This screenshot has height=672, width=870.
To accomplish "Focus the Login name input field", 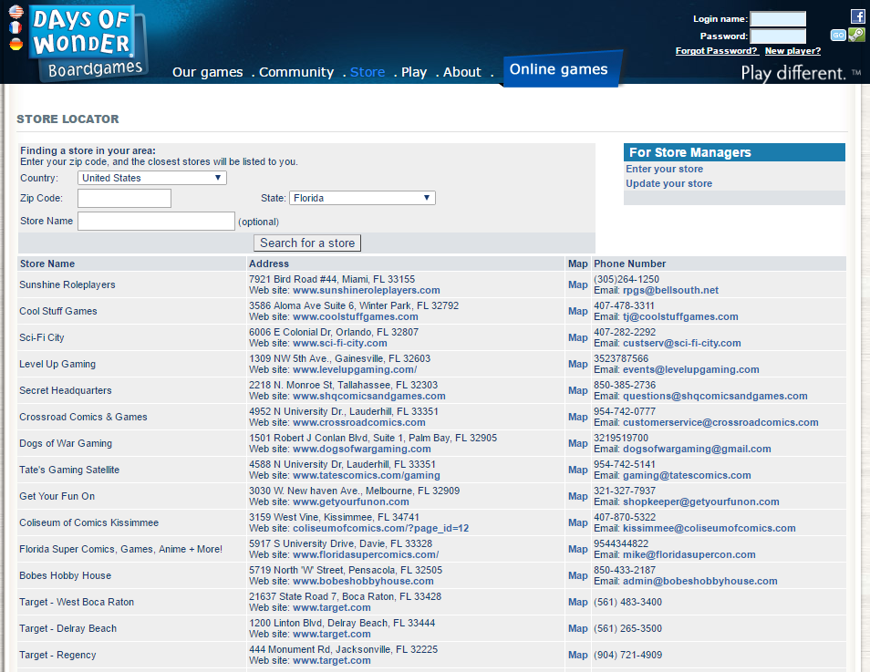I will click(x=778, y=19).
